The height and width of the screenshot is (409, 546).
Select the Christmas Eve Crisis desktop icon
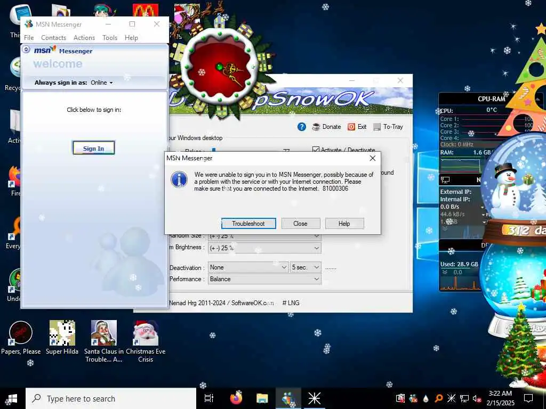[146, 341]
